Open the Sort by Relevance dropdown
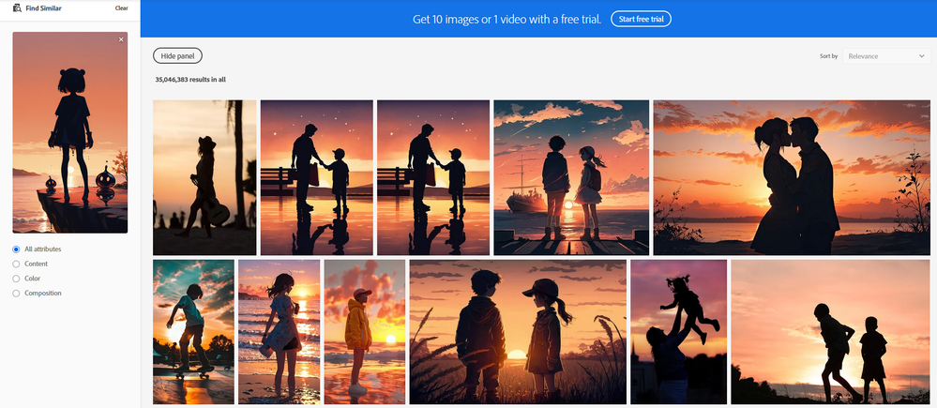This screenshot has height=408, width=937. pyautogui.click(x=885, y=56)
